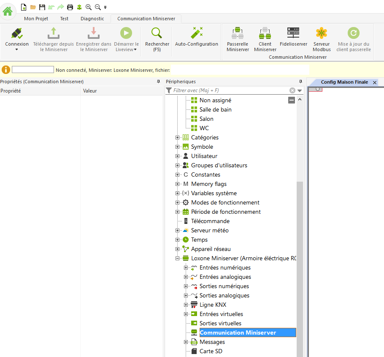Viewport: 384px width, 357px height.
Task: Pin the Propriétés panel
Action: (158, 82)
